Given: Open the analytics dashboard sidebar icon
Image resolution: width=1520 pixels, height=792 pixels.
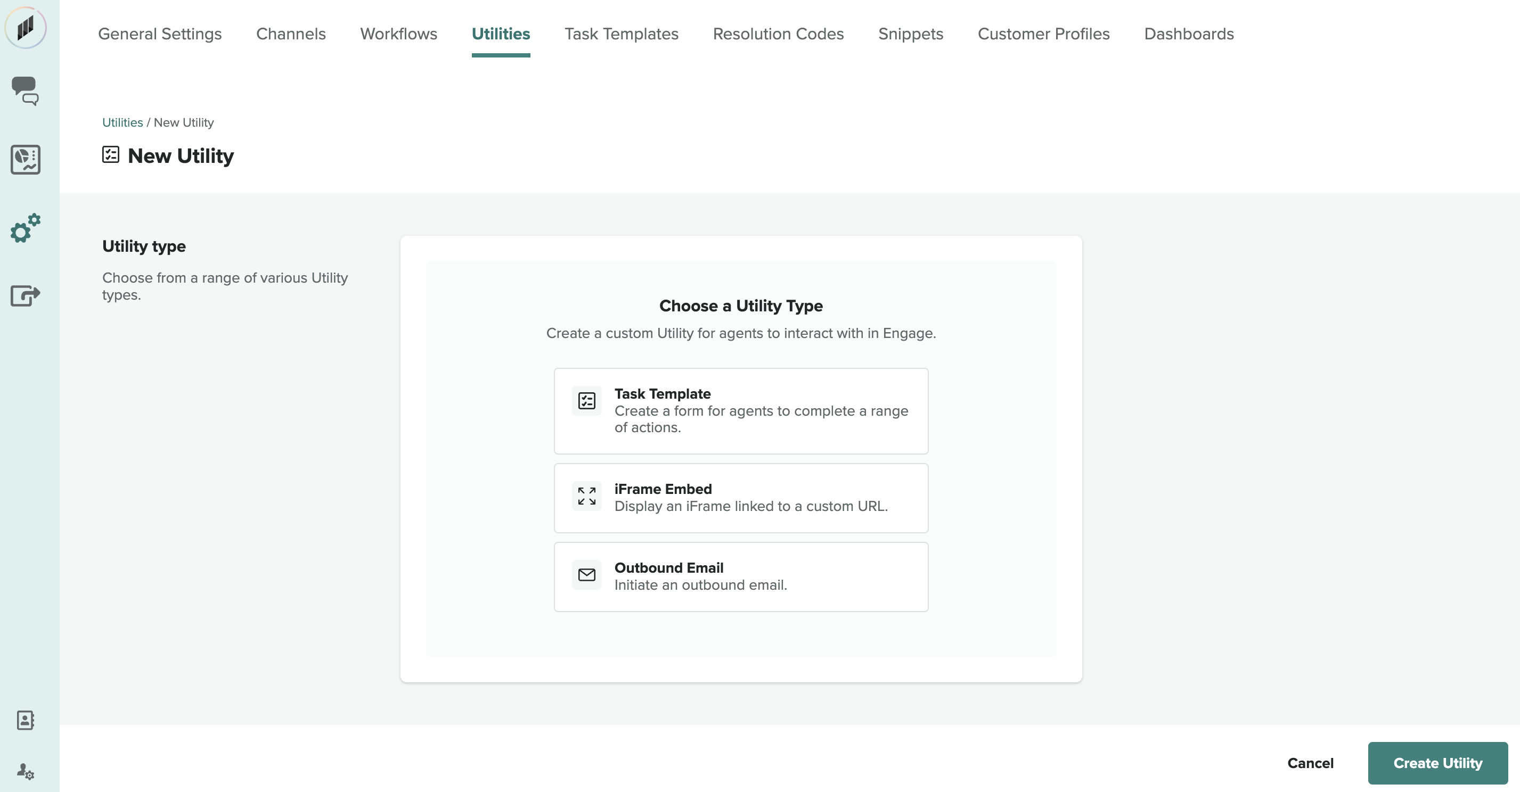Looking at the screenshot, I should [x=26, y=159].
